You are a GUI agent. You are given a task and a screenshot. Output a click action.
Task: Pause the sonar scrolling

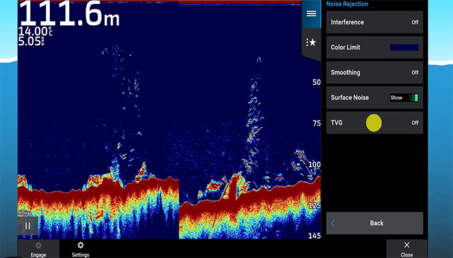pos(28,226)
